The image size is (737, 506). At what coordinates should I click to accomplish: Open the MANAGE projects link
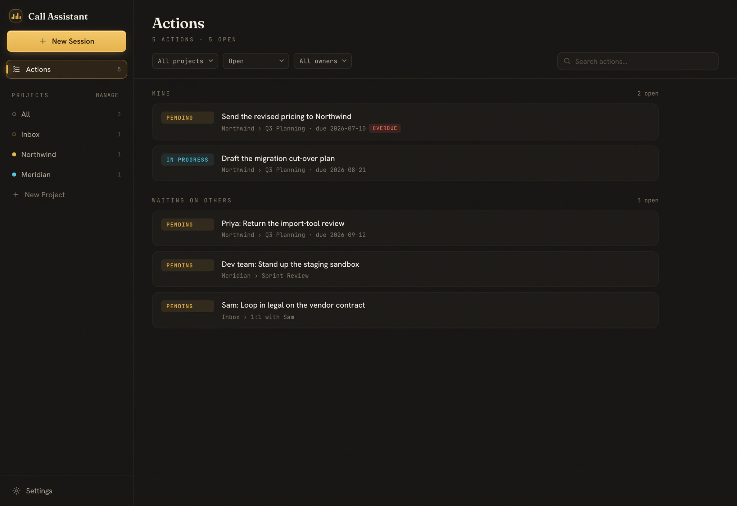[107, 95]
